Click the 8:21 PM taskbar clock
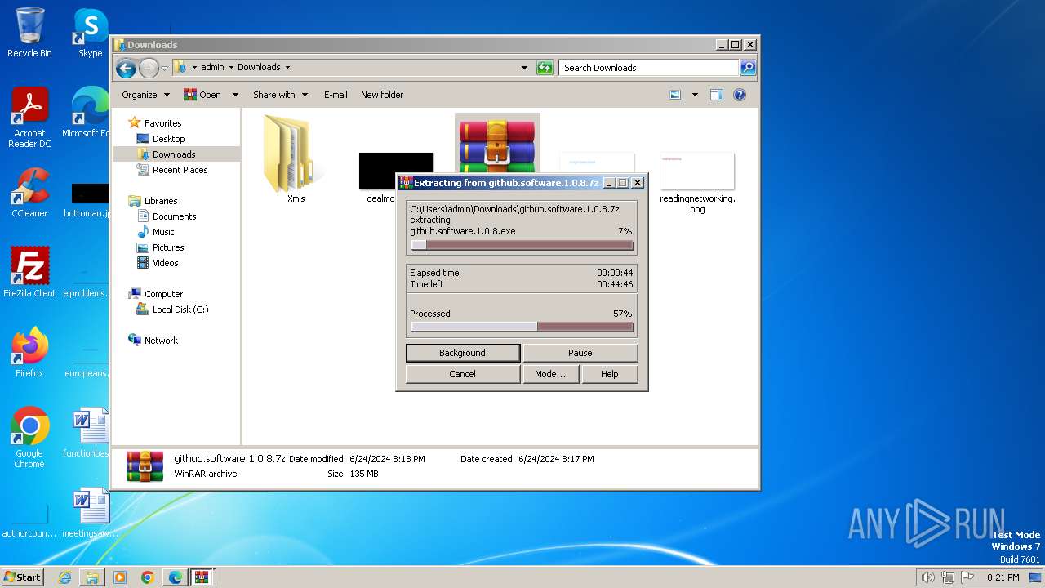Image resolution: width=1045 pixels, height=588 pixels. [x=1003, y=577]
